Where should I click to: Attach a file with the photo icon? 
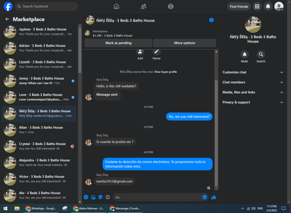pyautogui.click(x=93, y=197)
